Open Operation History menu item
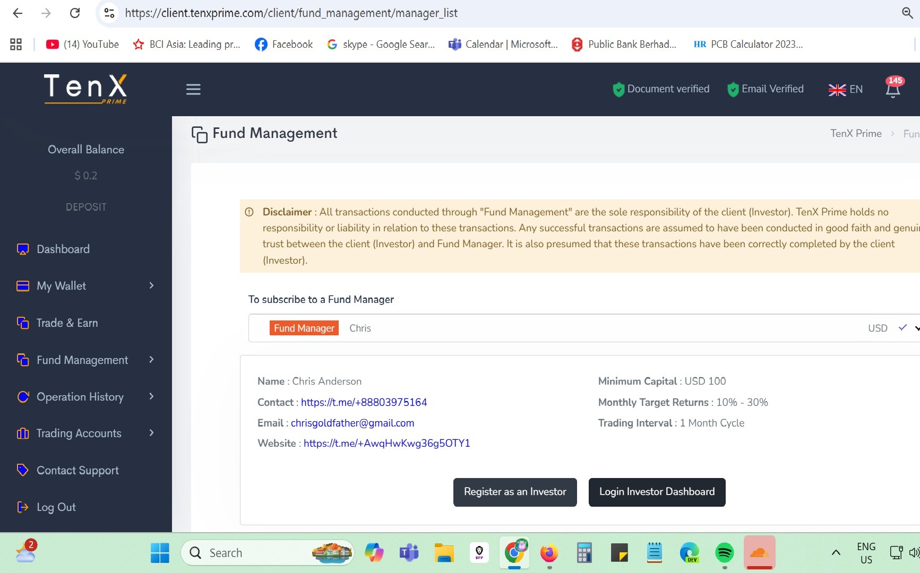 pyautogui.click(x=80, y=397)
